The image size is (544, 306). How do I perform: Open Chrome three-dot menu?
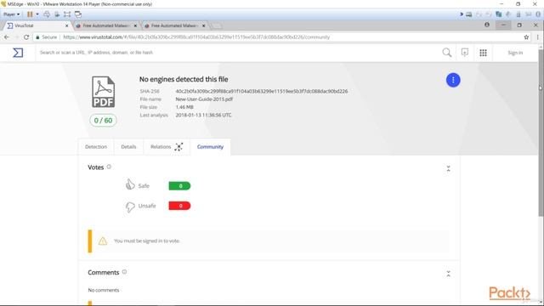(x=537, y=37)
